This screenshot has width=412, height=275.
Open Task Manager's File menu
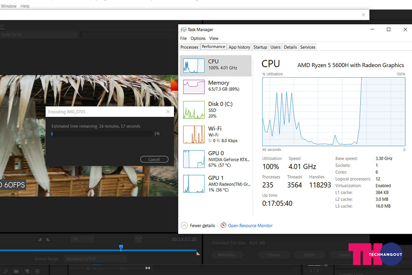pyautogui.click(x=183, y=38)
